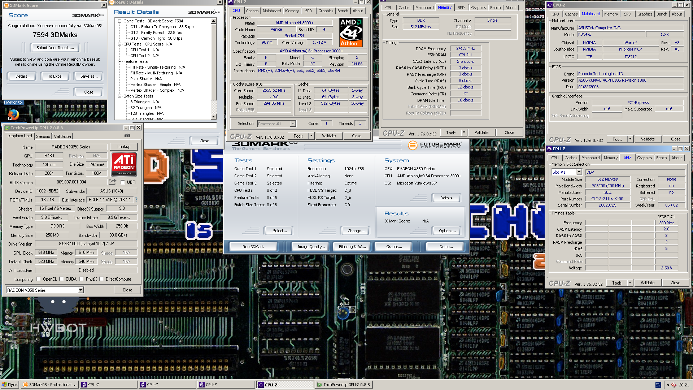The image size is (693, 390).
Task: Click the CPU-Z Mainboard window title icon
Action: click(x=550, y=5)
